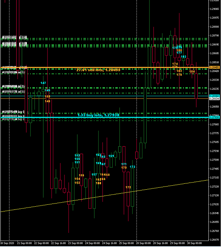The width and height of the screenshot is (221, 247).
Task: Click orange trade marker 152
Action: [x=77, y=183]
